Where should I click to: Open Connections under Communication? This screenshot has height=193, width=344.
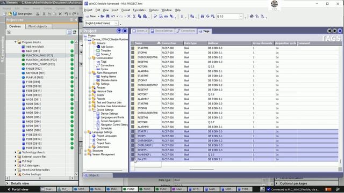(107, 65)
